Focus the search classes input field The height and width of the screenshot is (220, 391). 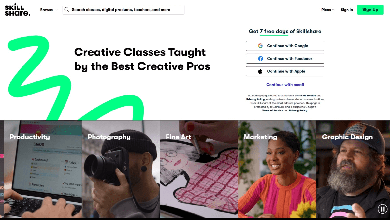(123, 10)
